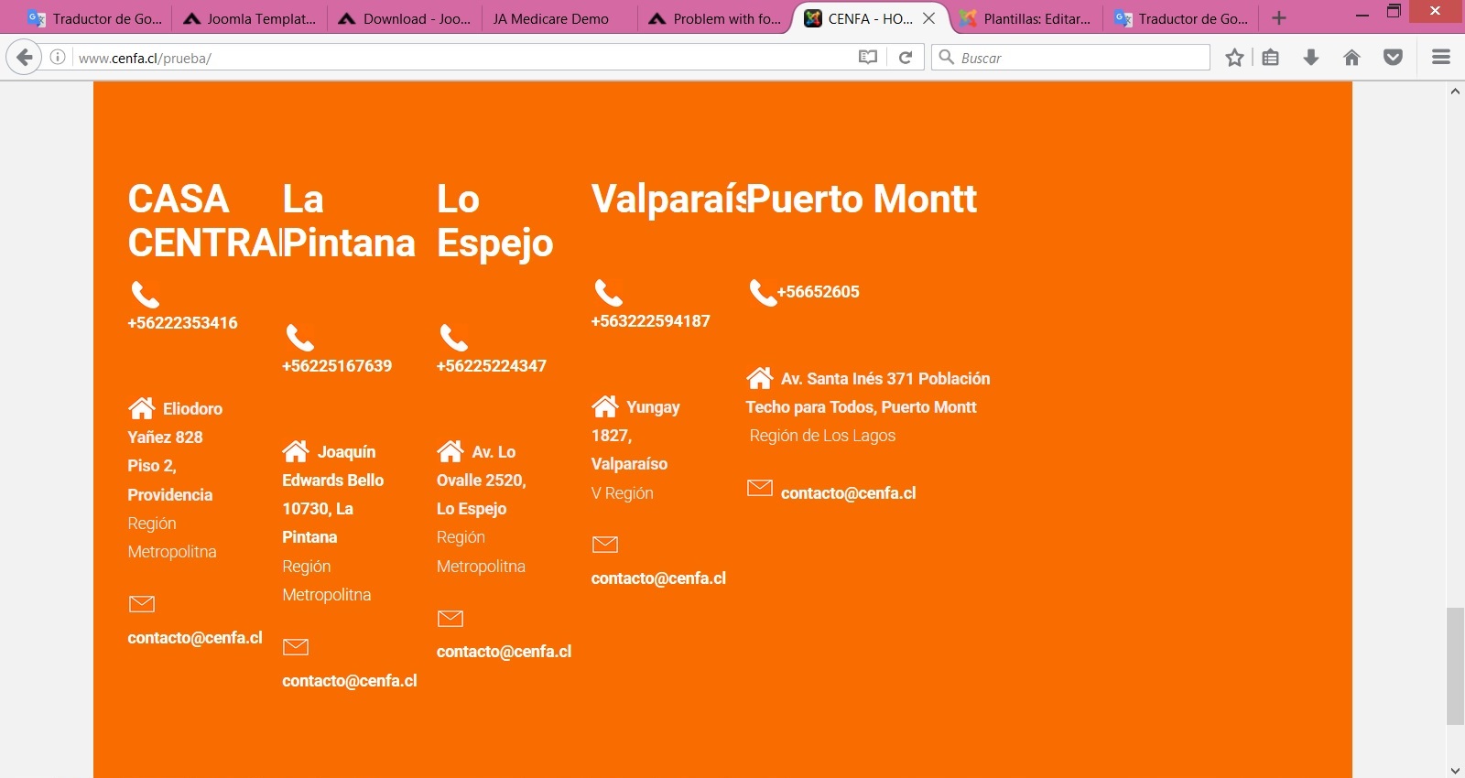Click the phone icon under CASA CENTRAL

click(x=146, y=294)
